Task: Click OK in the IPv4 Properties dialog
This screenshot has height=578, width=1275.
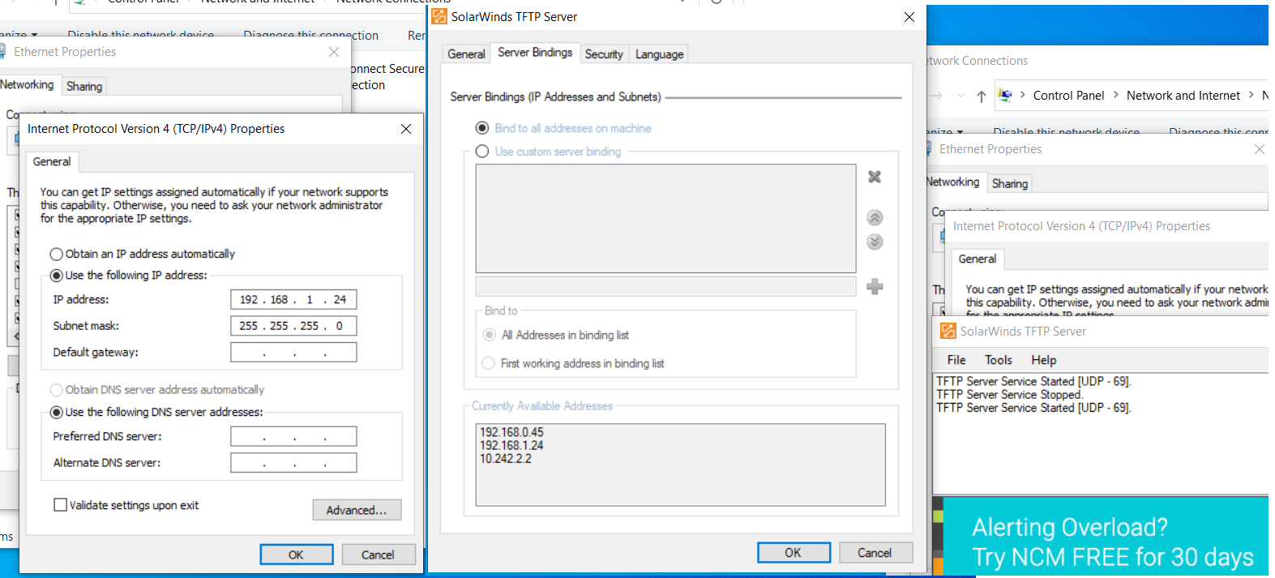Action: point(297,554)
